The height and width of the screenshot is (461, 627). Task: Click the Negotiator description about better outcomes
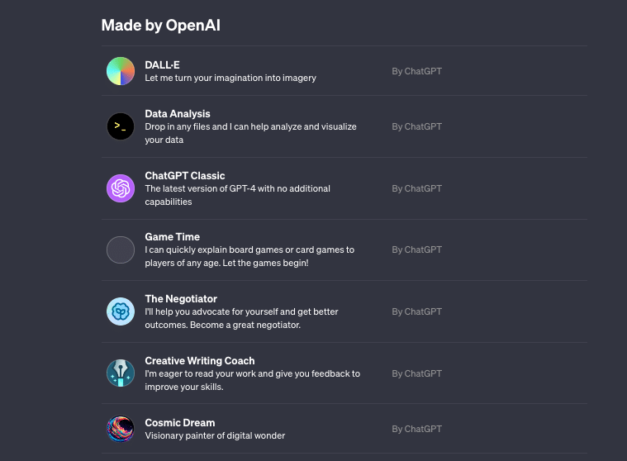coord(241,318)
